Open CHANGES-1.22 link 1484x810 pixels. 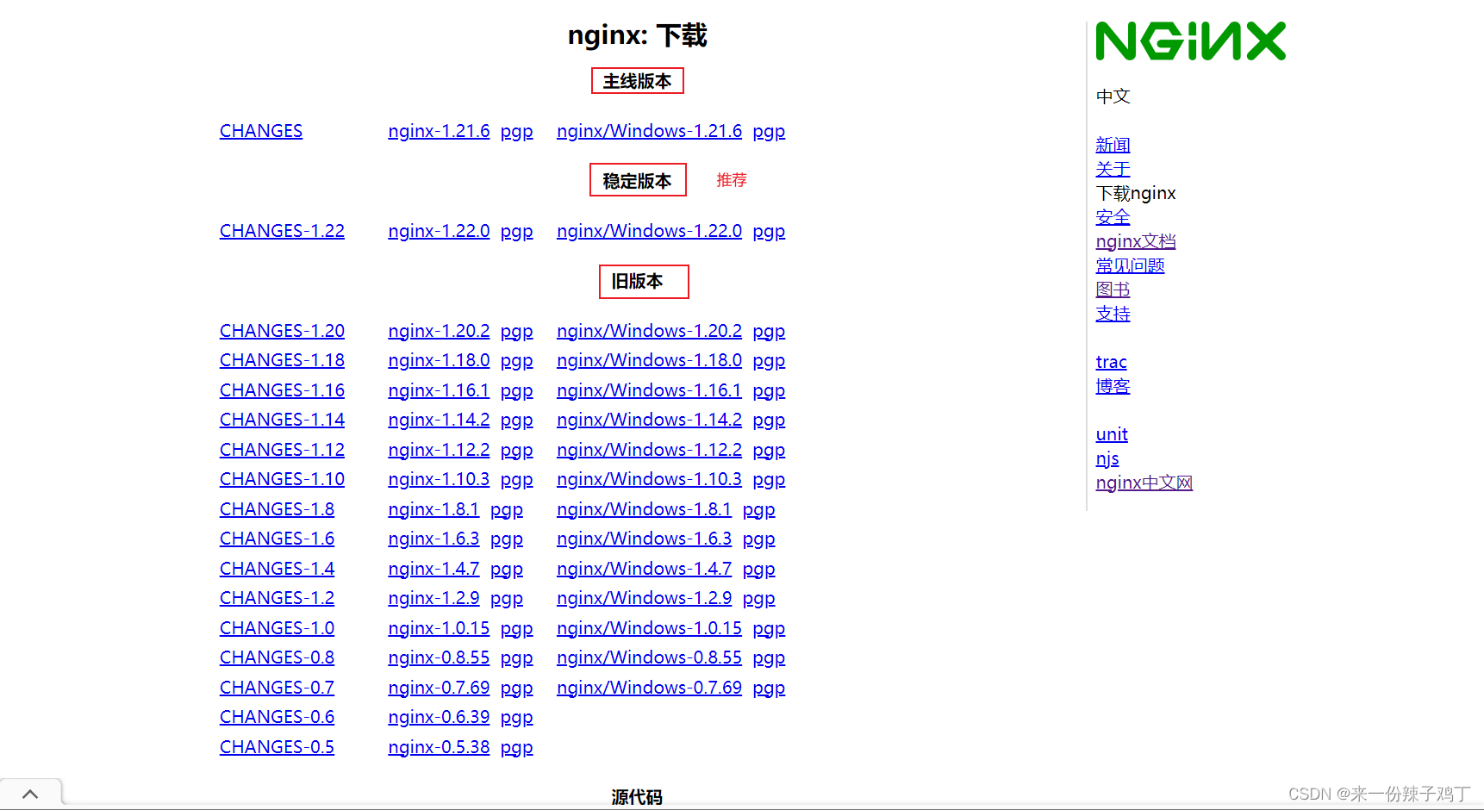coord(282,231)
